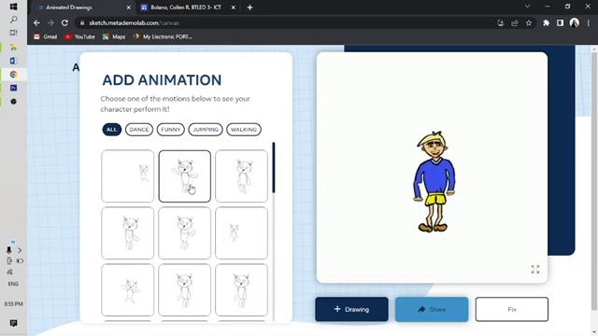Click the ENG language indicator
The height and width of the screenshot is (336, 598).
pos(13,284)
